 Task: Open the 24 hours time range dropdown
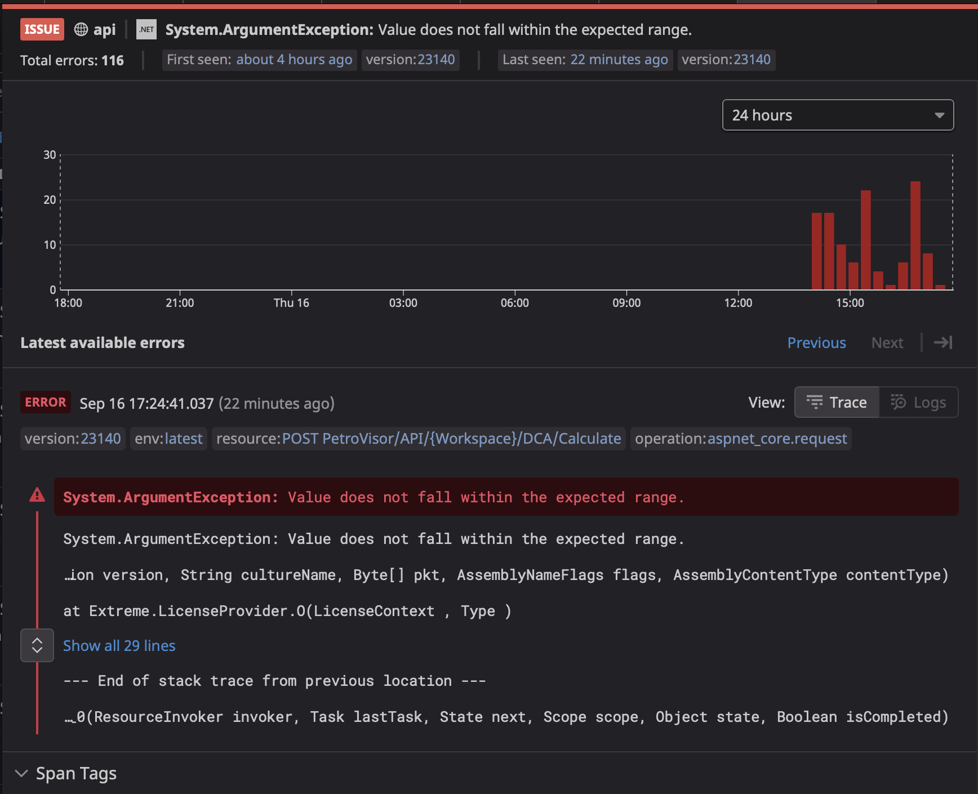[837, 115]
